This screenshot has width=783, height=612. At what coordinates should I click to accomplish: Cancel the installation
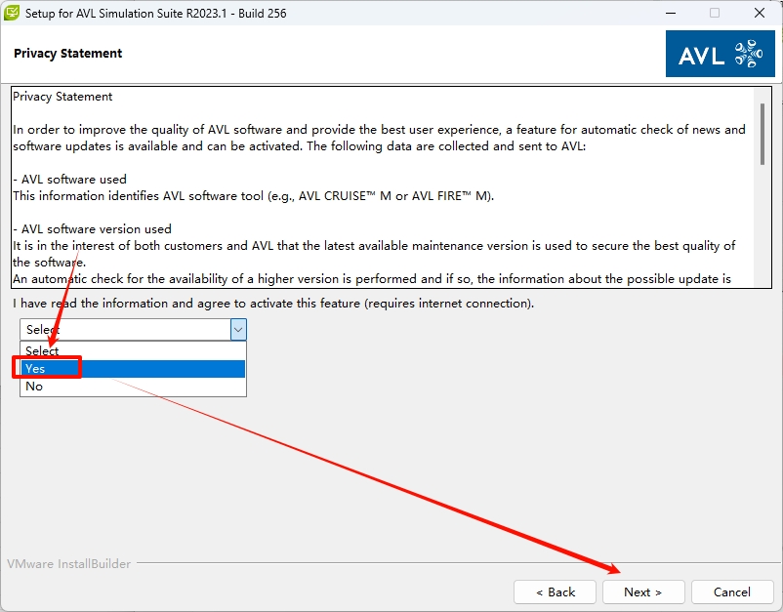click(731, 592)
